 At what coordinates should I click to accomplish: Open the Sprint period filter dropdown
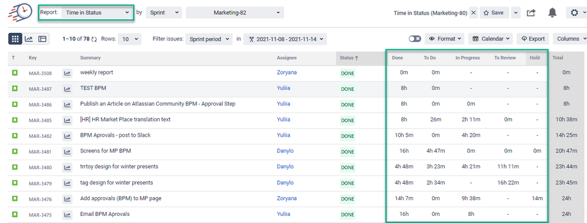coord(209,39)
